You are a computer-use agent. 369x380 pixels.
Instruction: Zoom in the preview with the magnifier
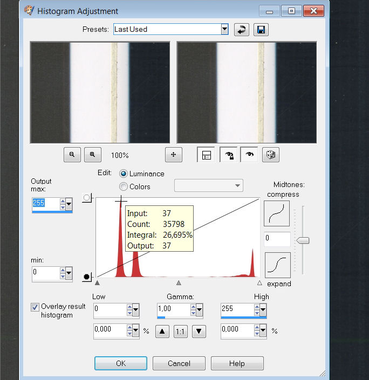[92, 155]
